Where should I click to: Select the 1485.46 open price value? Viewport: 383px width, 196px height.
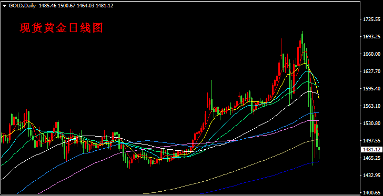[x=47, y=6]
